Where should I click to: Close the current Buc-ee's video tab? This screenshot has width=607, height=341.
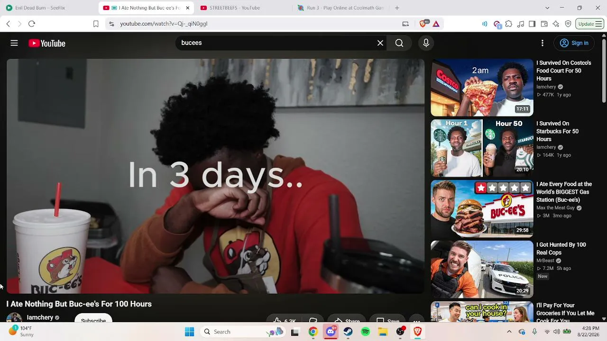[187, 8]
